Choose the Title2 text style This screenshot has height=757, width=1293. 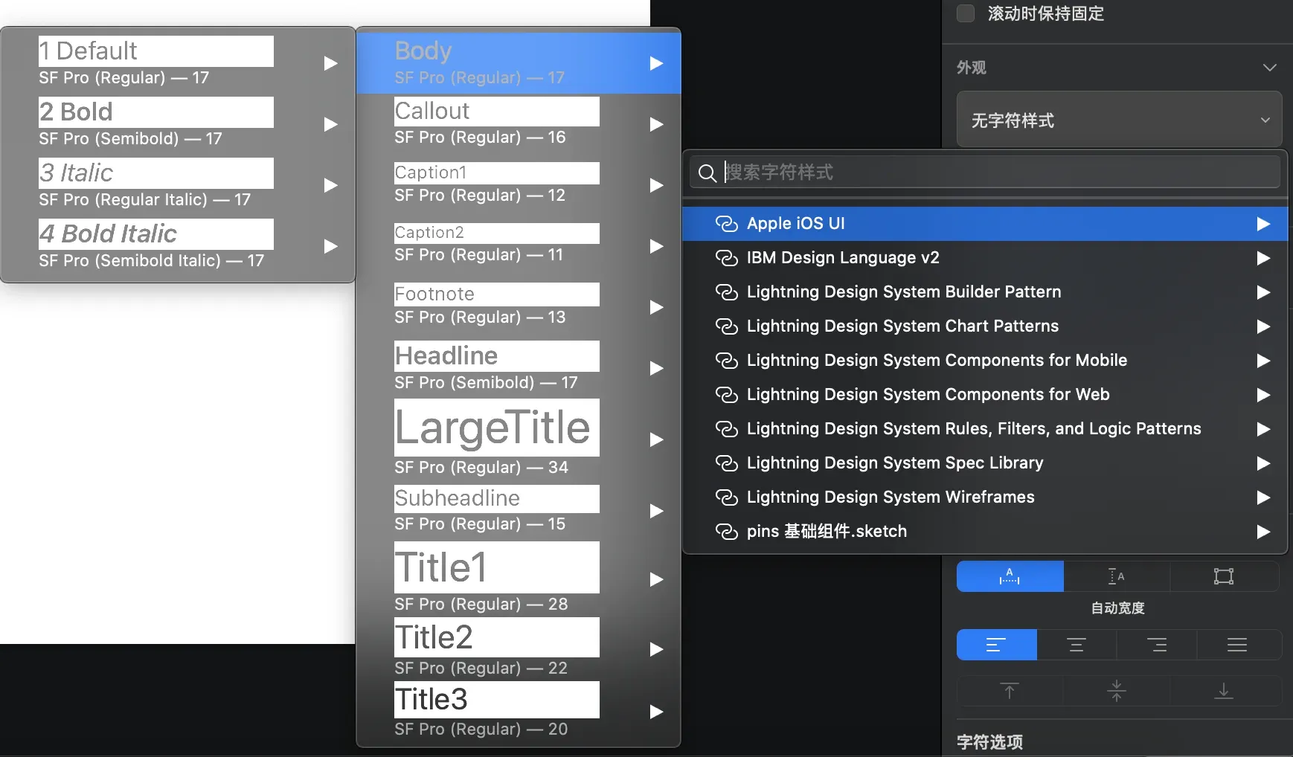tap(519, 648)
